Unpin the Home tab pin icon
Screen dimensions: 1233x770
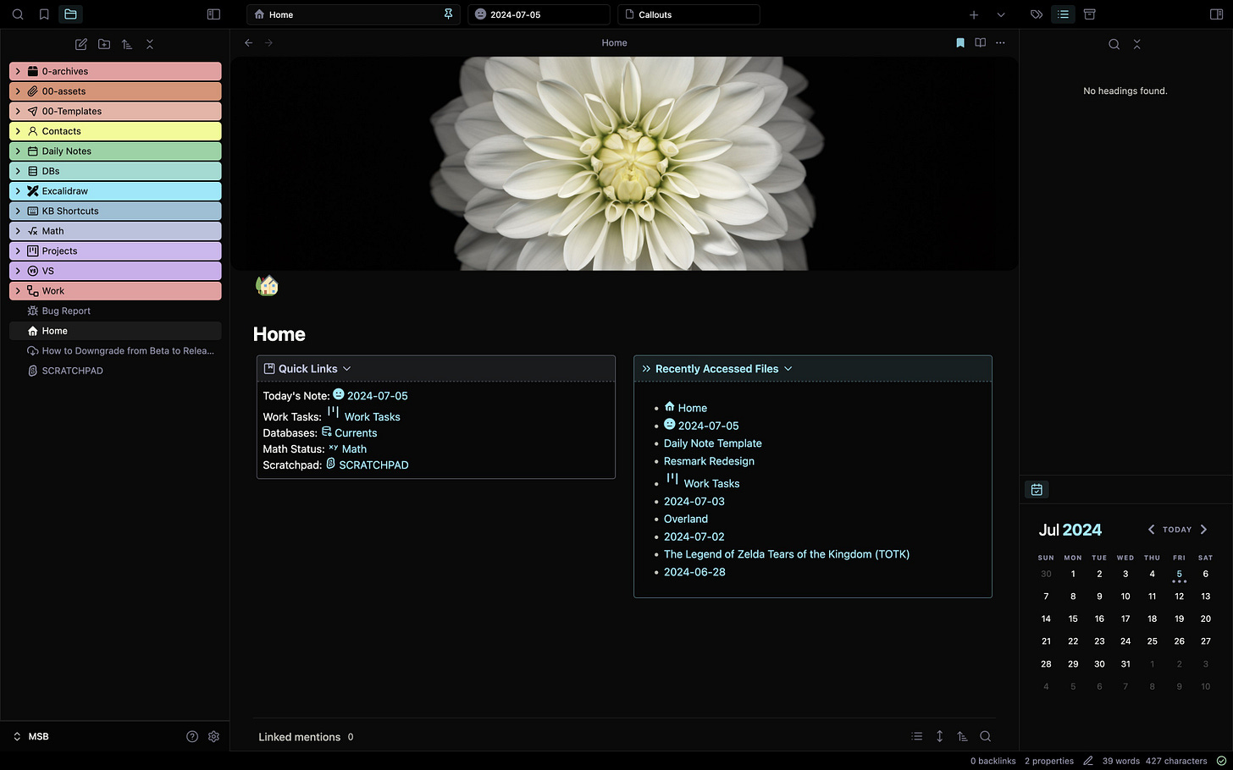448,14
